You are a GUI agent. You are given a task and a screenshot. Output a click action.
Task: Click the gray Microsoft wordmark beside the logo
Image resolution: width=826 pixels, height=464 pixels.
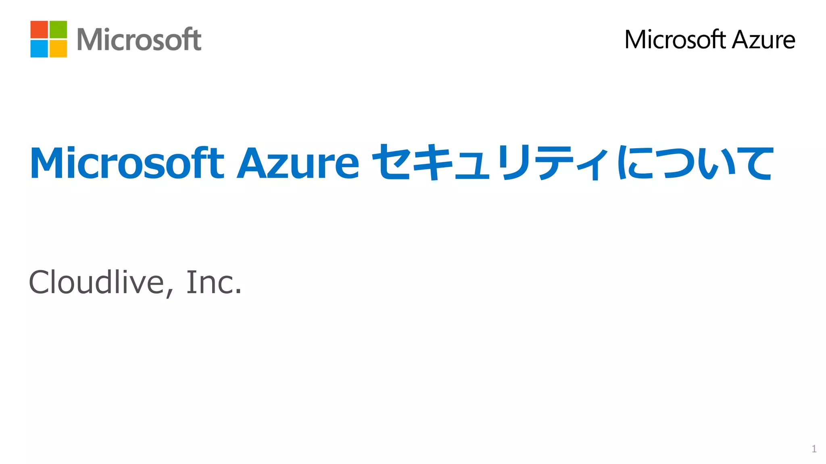point(139,39)
